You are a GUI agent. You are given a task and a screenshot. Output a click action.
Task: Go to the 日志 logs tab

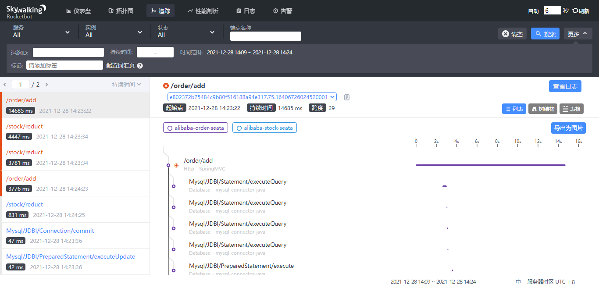tap(246, 11)
